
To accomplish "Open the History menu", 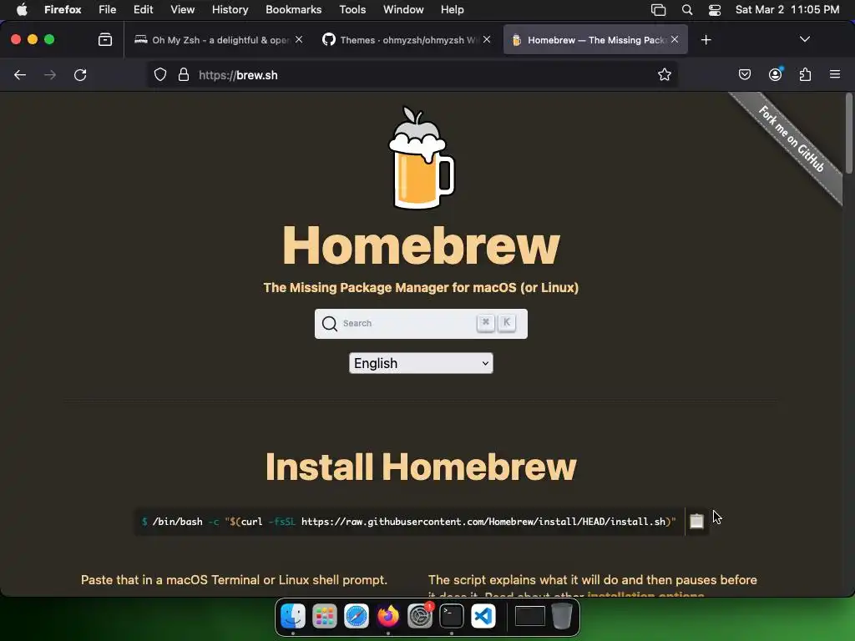I will [x=230, y=9].
